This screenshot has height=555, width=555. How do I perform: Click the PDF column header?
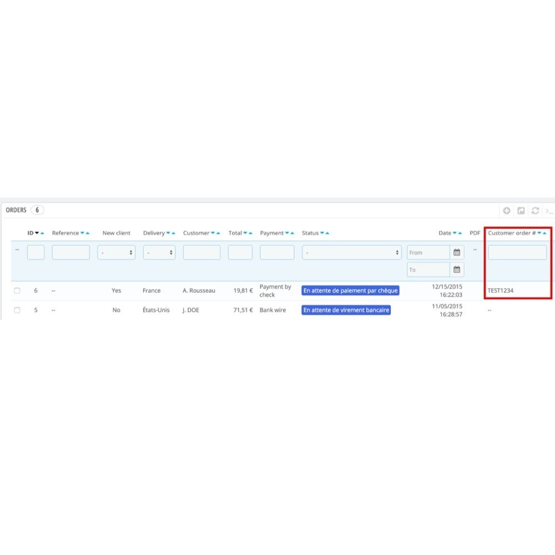click(475, 233)
